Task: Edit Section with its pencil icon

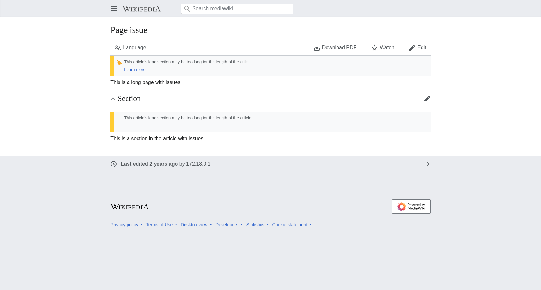Action: pos(427,99)
